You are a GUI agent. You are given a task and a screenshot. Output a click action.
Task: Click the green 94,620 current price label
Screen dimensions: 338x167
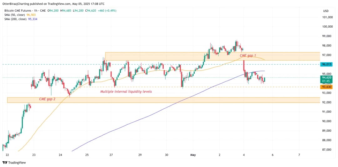click(326, 77)
